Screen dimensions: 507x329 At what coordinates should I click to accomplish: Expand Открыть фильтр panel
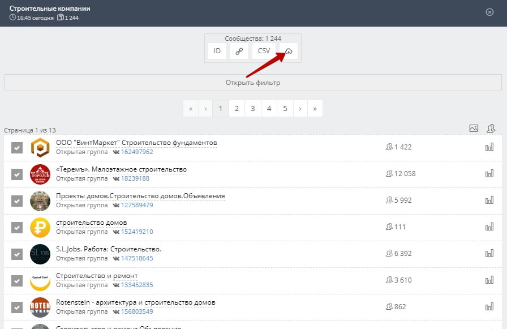point(253,82)
